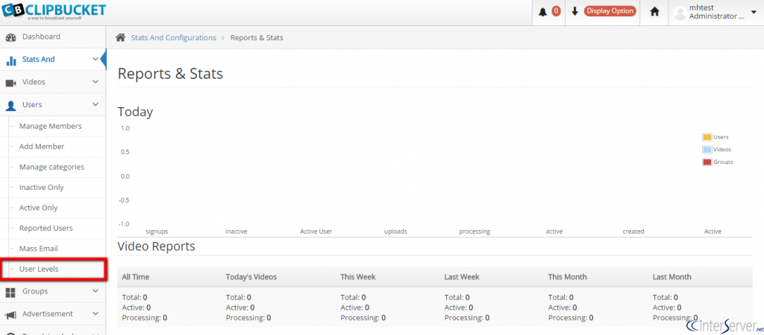Click This Month column header
This screenshot has height=335, width=764.
(x=568, y=277)
